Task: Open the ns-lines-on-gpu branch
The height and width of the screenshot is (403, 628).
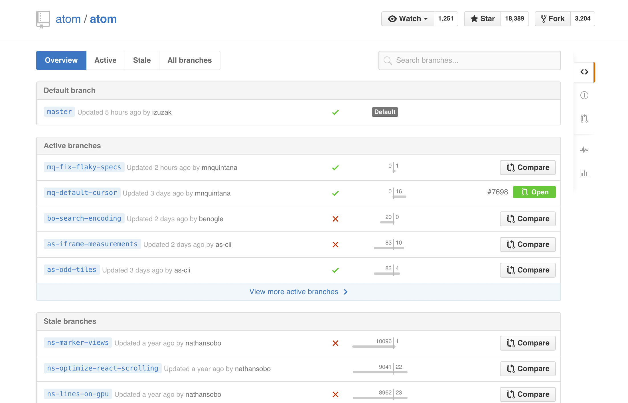Action: click(x=78, y=394)
